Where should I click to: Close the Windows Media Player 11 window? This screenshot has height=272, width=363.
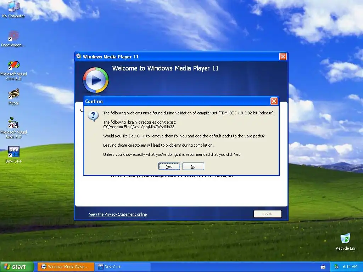(x=283, y=56)
